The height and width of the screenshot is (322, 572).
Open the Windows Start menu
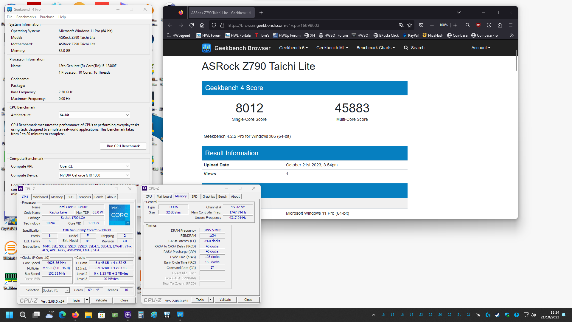[10, 315]
